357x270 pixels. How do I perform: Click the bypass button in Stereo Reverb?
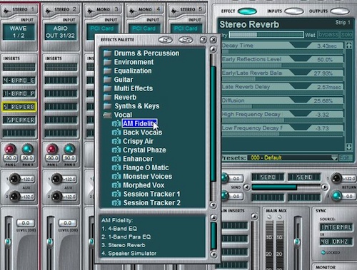click(328, 35)
